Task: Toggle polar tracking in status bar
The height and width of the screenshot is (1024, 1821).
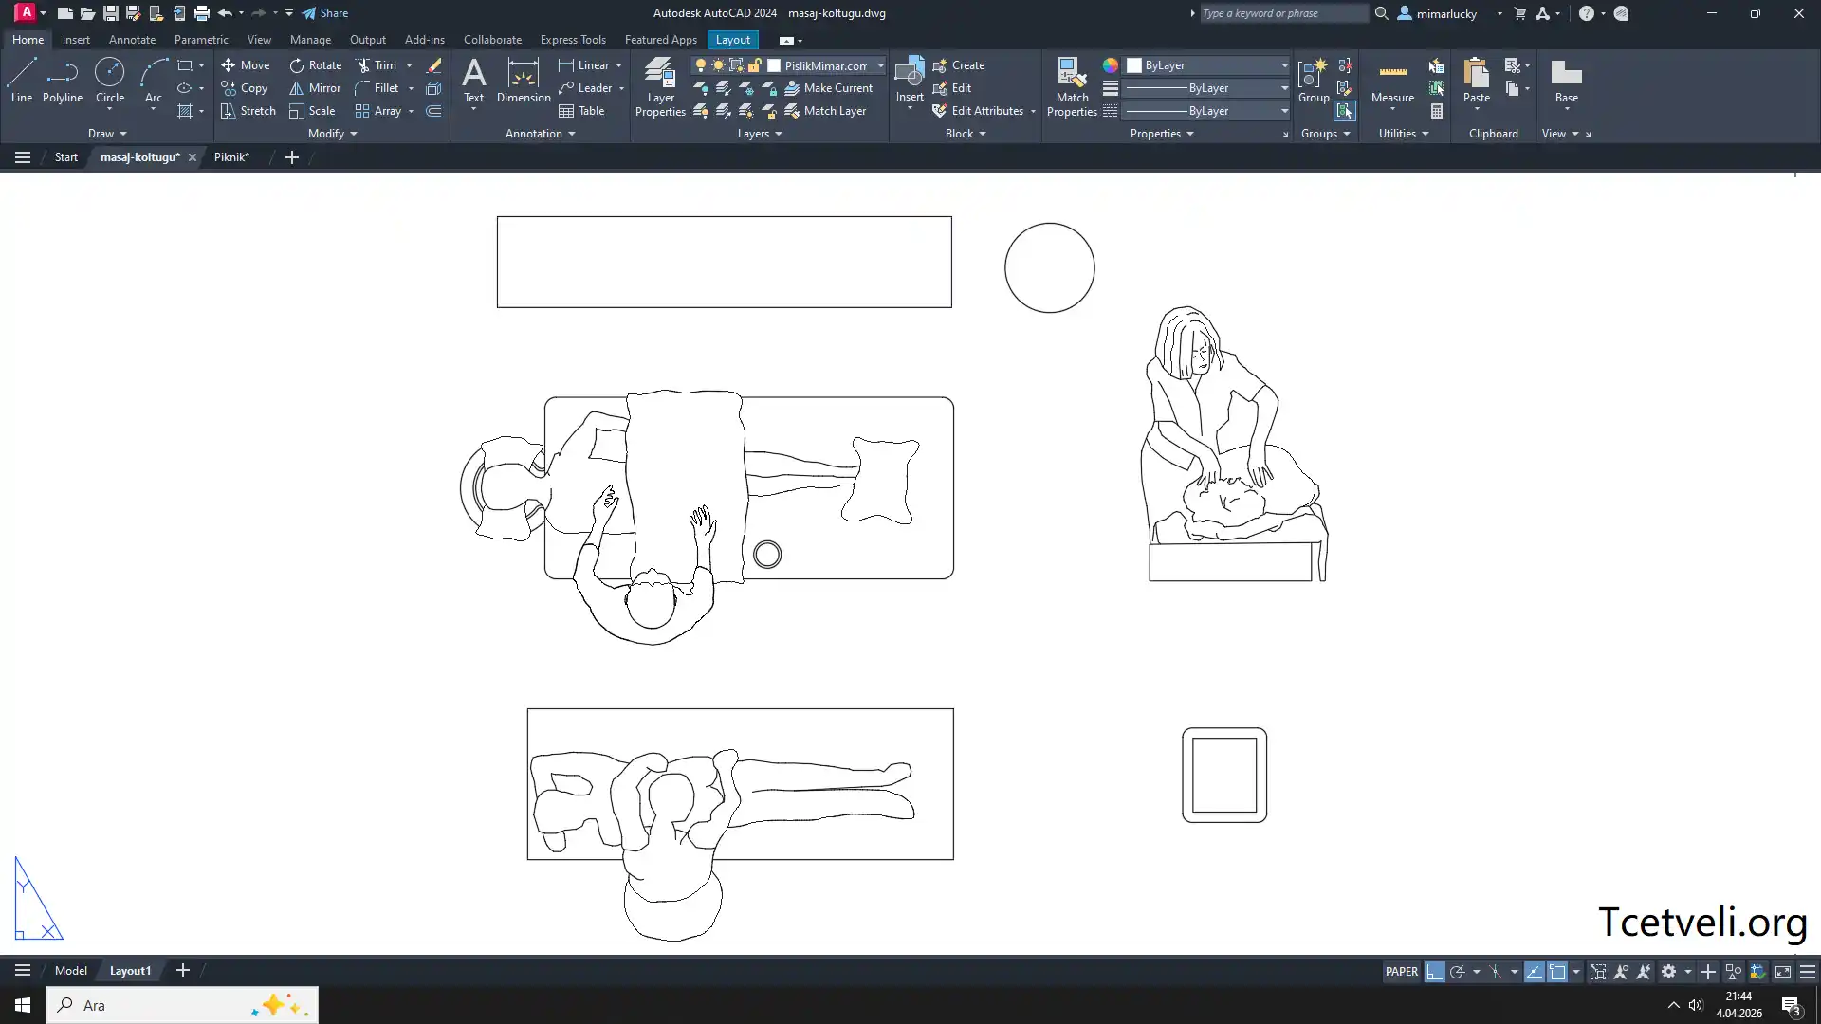Action: [x=1458, y=972]
